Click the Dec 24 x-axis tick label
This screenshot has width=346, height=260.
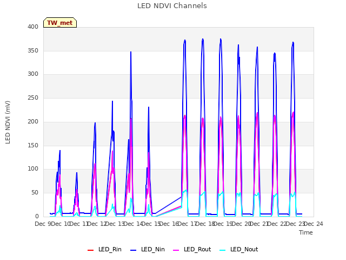[x=314, y=224]
